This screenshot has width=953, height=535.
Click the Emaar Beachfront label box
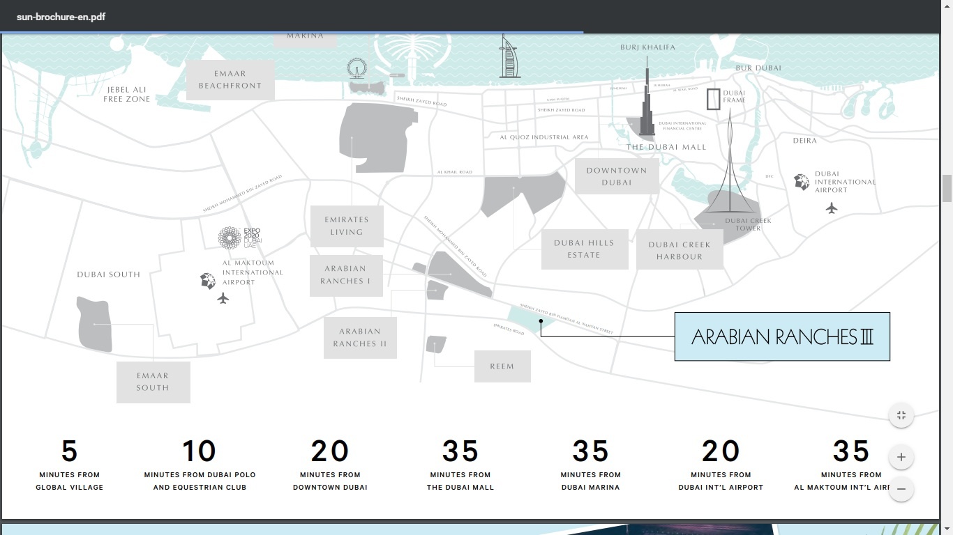coord(230,79)
